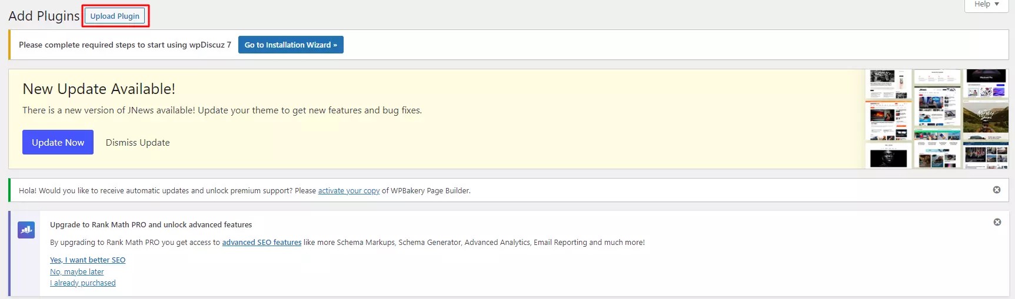Close the Rank Math PRO notice
The image size is (1015, 299).
point(997,222)
